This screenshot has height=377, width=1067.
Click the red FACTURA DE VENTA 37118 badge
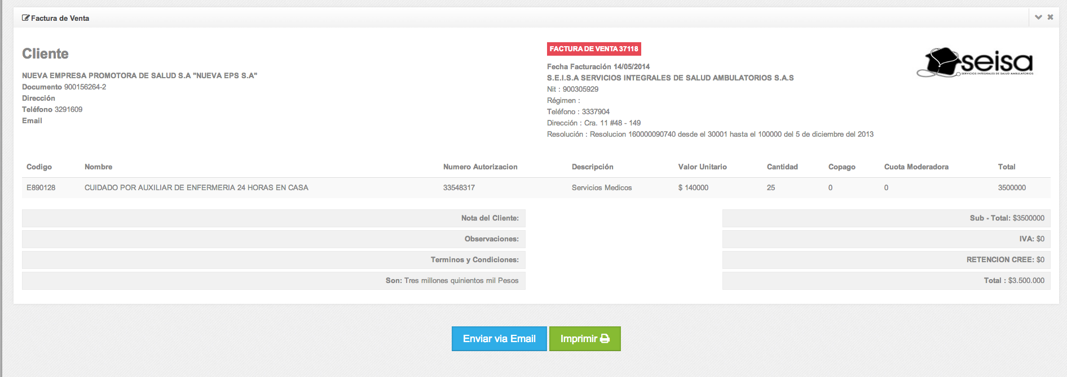(594, 49)
